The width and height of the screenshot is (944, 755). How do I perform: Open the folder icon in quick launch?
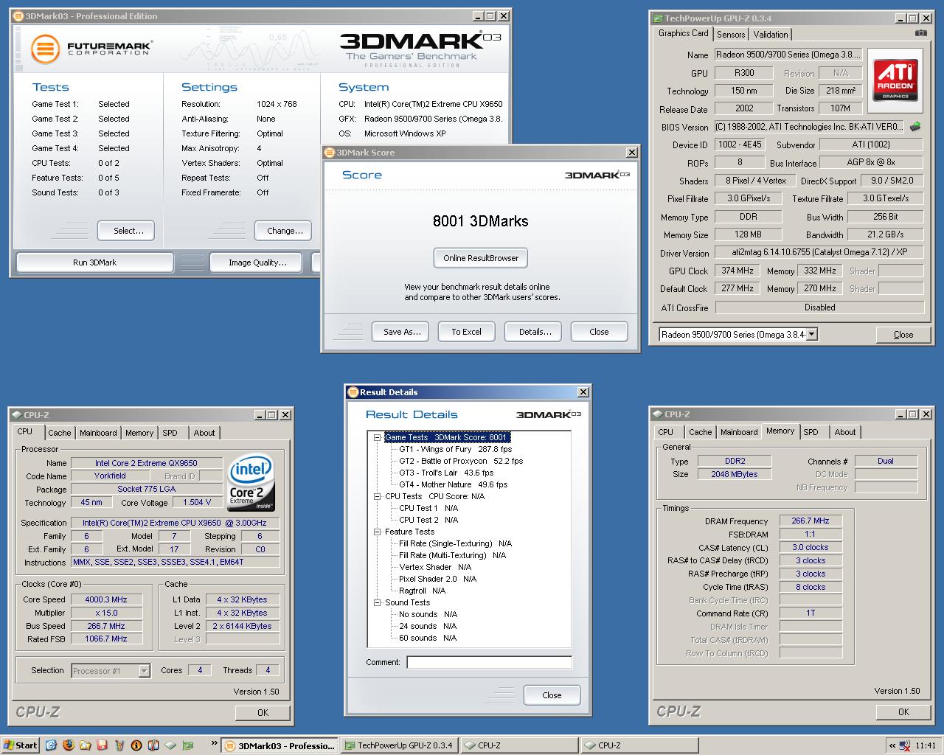(x=86, y=745)
